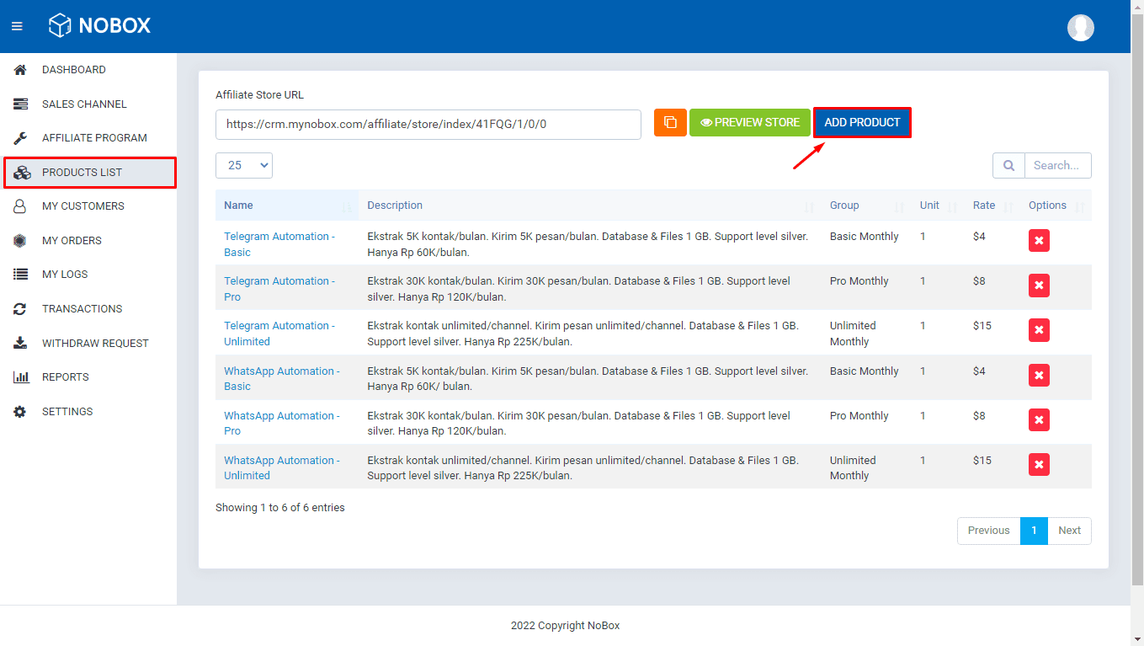The width and height of the screenshot is (1144, 646).
Task: Click Preview Store button
Action: (x=749, y=122)
